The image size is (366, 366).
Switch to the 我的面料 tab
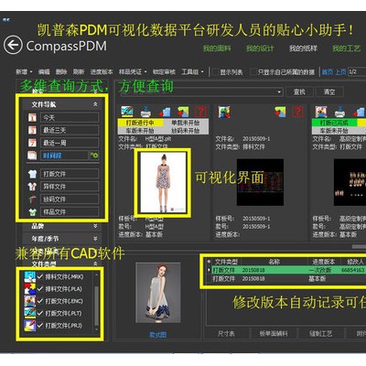(x=217, y=48)
